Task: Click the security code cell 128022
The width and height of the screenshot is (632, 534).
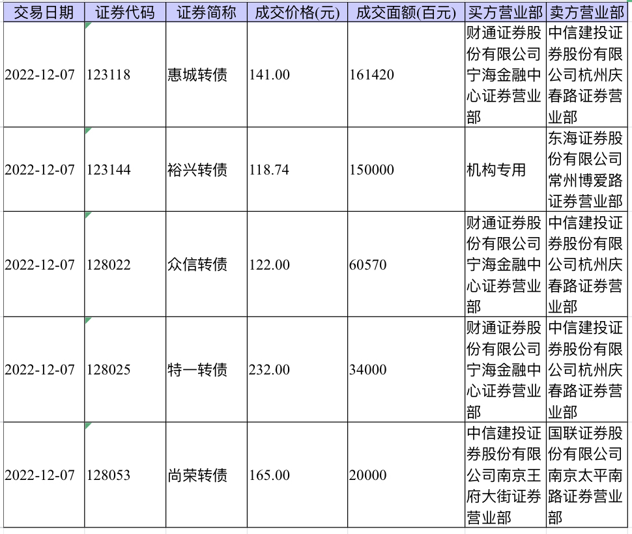Action: (125, 264)
